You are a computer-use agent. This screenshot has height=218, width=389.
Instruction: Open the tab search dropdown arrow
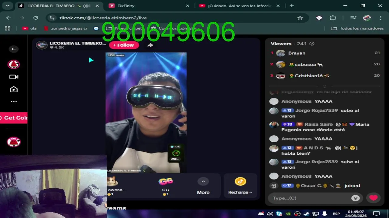pyautogui.click(x=7, y=6)
